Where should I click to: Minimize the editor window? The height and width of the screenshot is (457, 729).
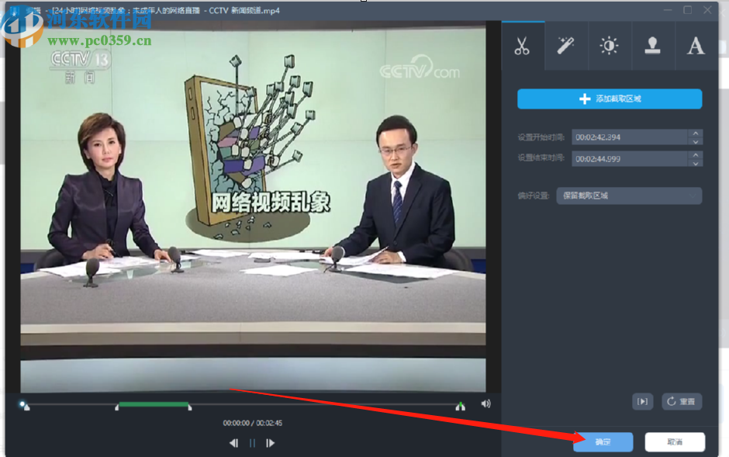click(x=668, y=10)
